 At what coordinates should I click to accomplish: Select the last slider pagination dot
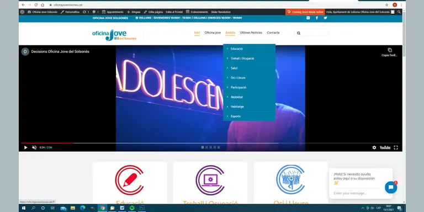click(219, 147)
